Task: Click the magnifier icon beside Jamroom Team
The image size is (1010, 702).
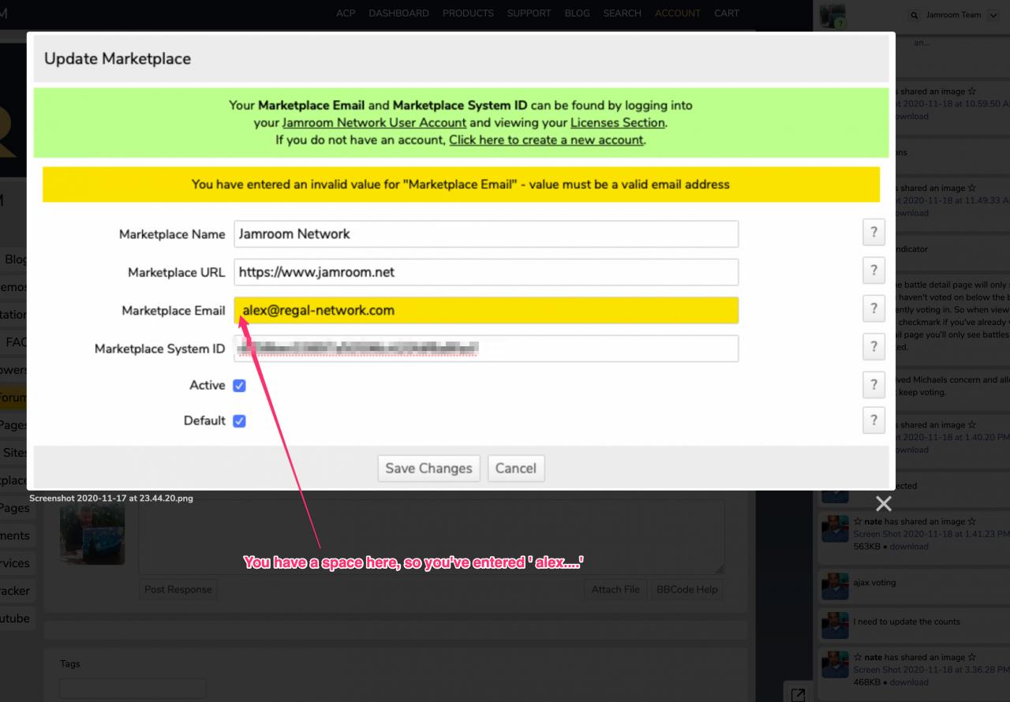Action: (915, 15)
